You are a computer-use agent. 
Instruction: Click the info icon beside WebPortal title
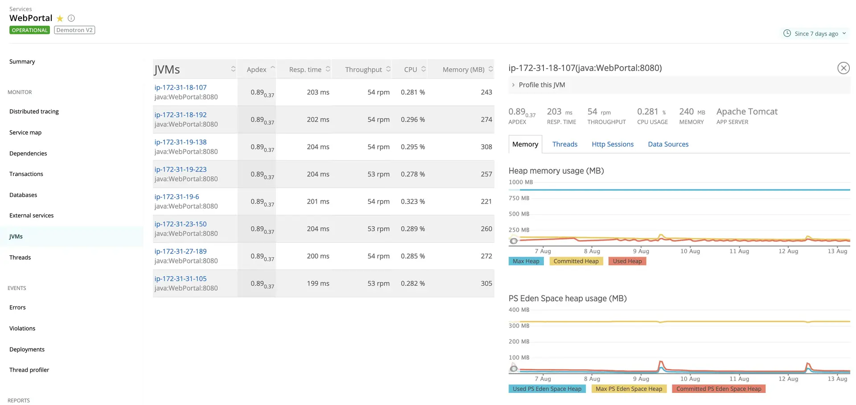[71, 18]
